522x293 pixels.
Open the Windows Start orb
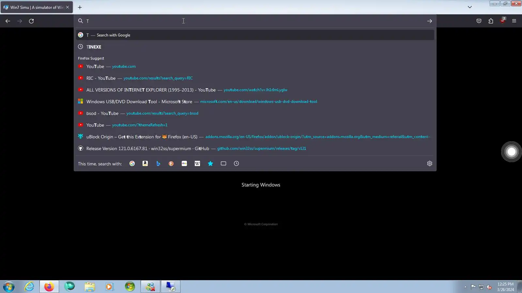coord(9,287)
